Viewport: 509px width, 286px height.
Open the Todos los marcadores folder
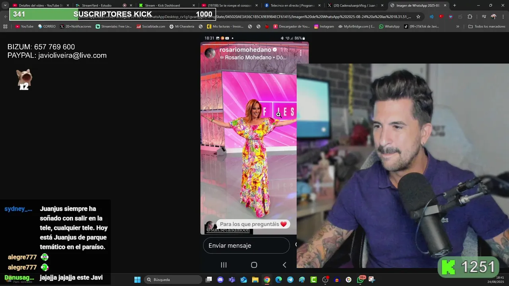click(x=487, y=26)
